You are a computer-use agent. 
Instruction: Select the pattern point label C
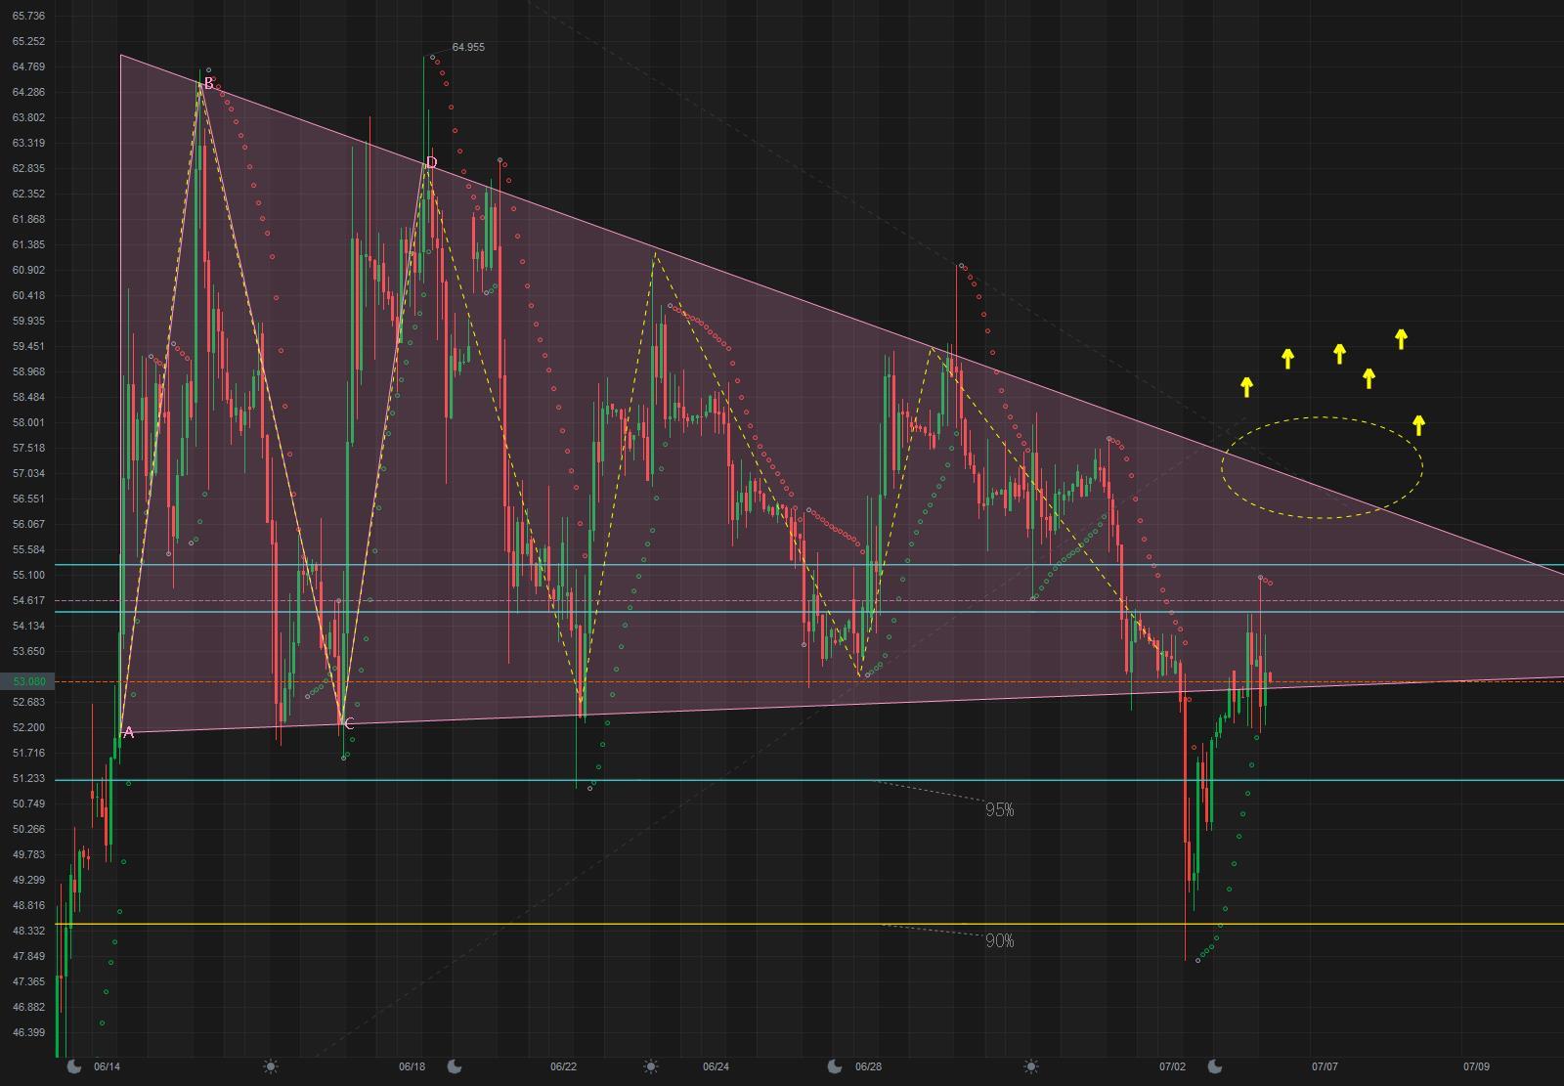348,724
